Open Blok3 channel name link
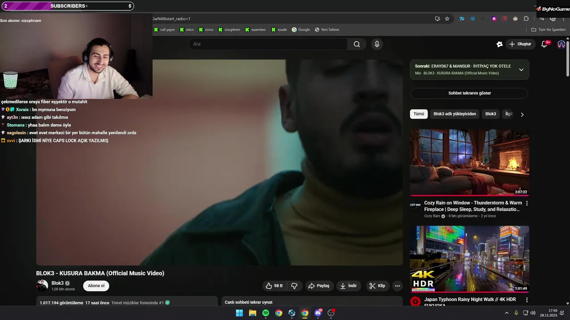The height and width of the screenshot is (320, 570). click(x=57, y=283)
